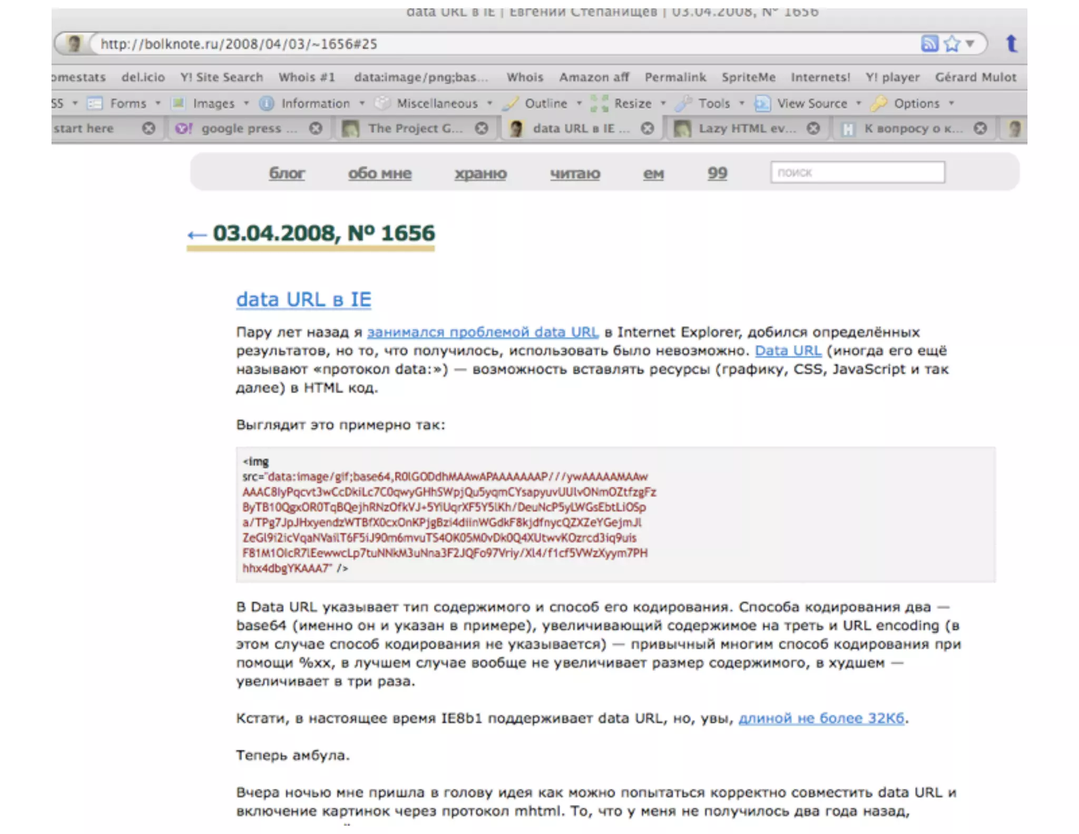Open the Forms dropdown in developer toolbar
Viewport: 1079px width, 834px height.
128,103
